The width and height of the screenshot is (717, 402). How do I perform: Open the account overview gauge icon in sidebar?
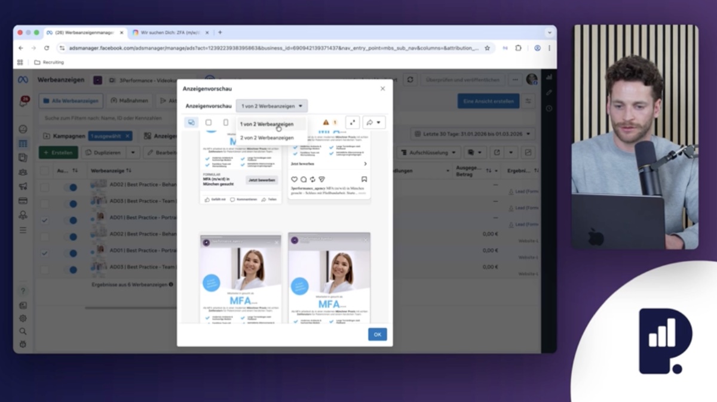point(23,129)
